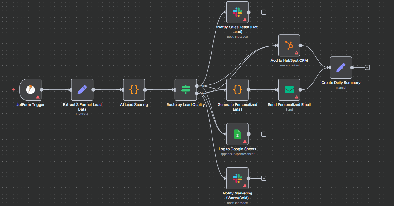This screenshot has height=206, width=394.
Task: Select the Route by Lead Quality signpost node
Action: pyautogui.click(x=186, y=89)
